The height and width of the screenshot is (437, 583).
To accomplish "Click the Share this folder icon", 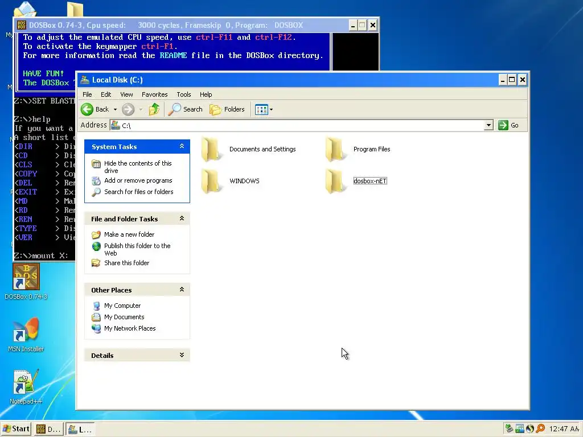I will tap(96, 263).
